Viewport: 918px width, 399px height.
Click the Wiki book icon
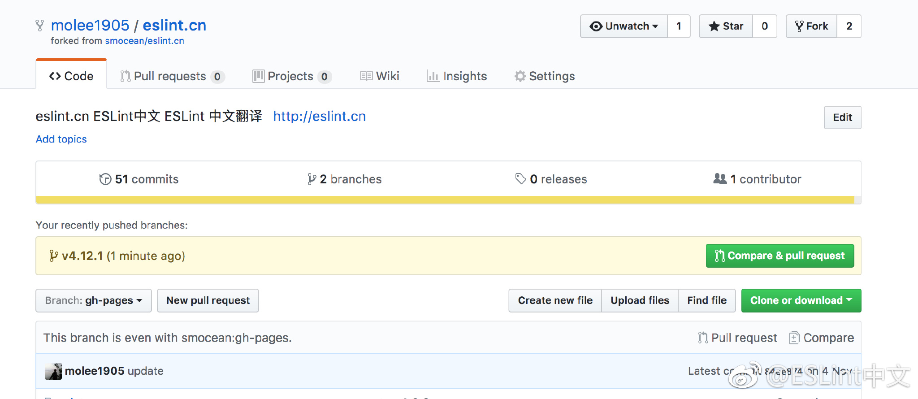point(366,76)
